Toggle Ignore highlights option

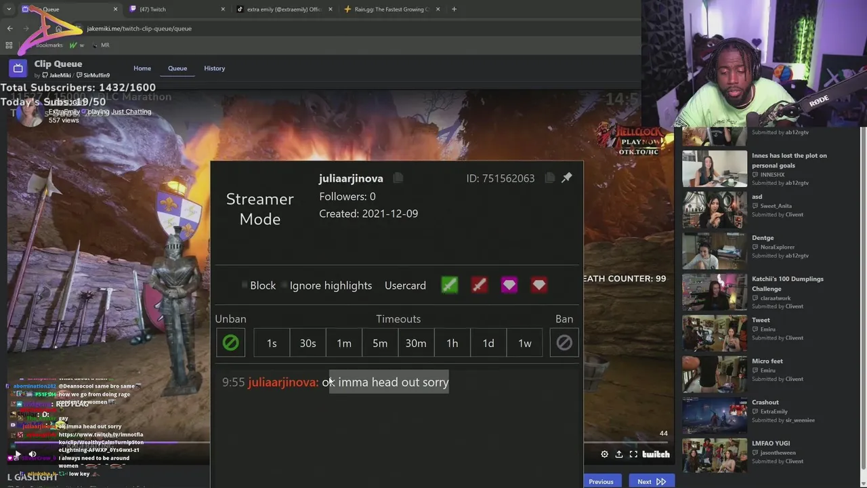coord(327,285)
